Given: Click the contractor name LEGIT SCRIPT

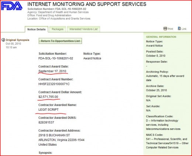Looking at the screenshot, I should click(x=48, y=110).
